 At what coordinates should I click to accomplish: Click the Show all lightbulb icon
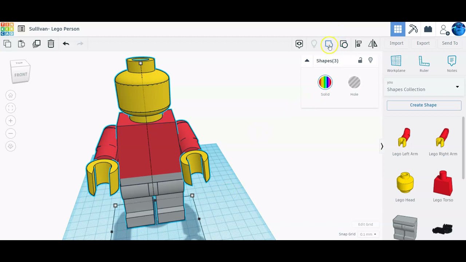pos(314,44)
